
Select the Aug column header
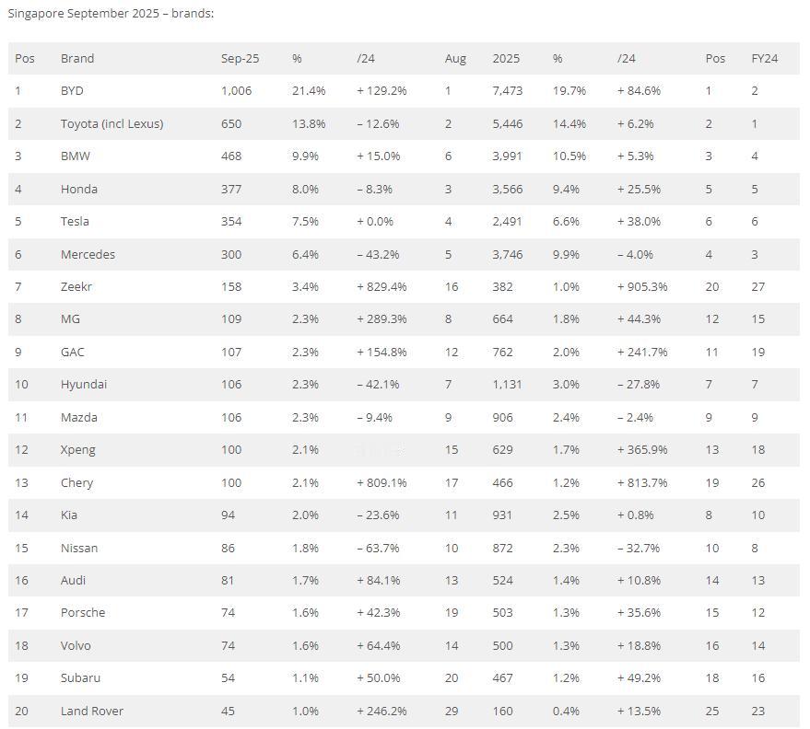click(x=455, y=58)
